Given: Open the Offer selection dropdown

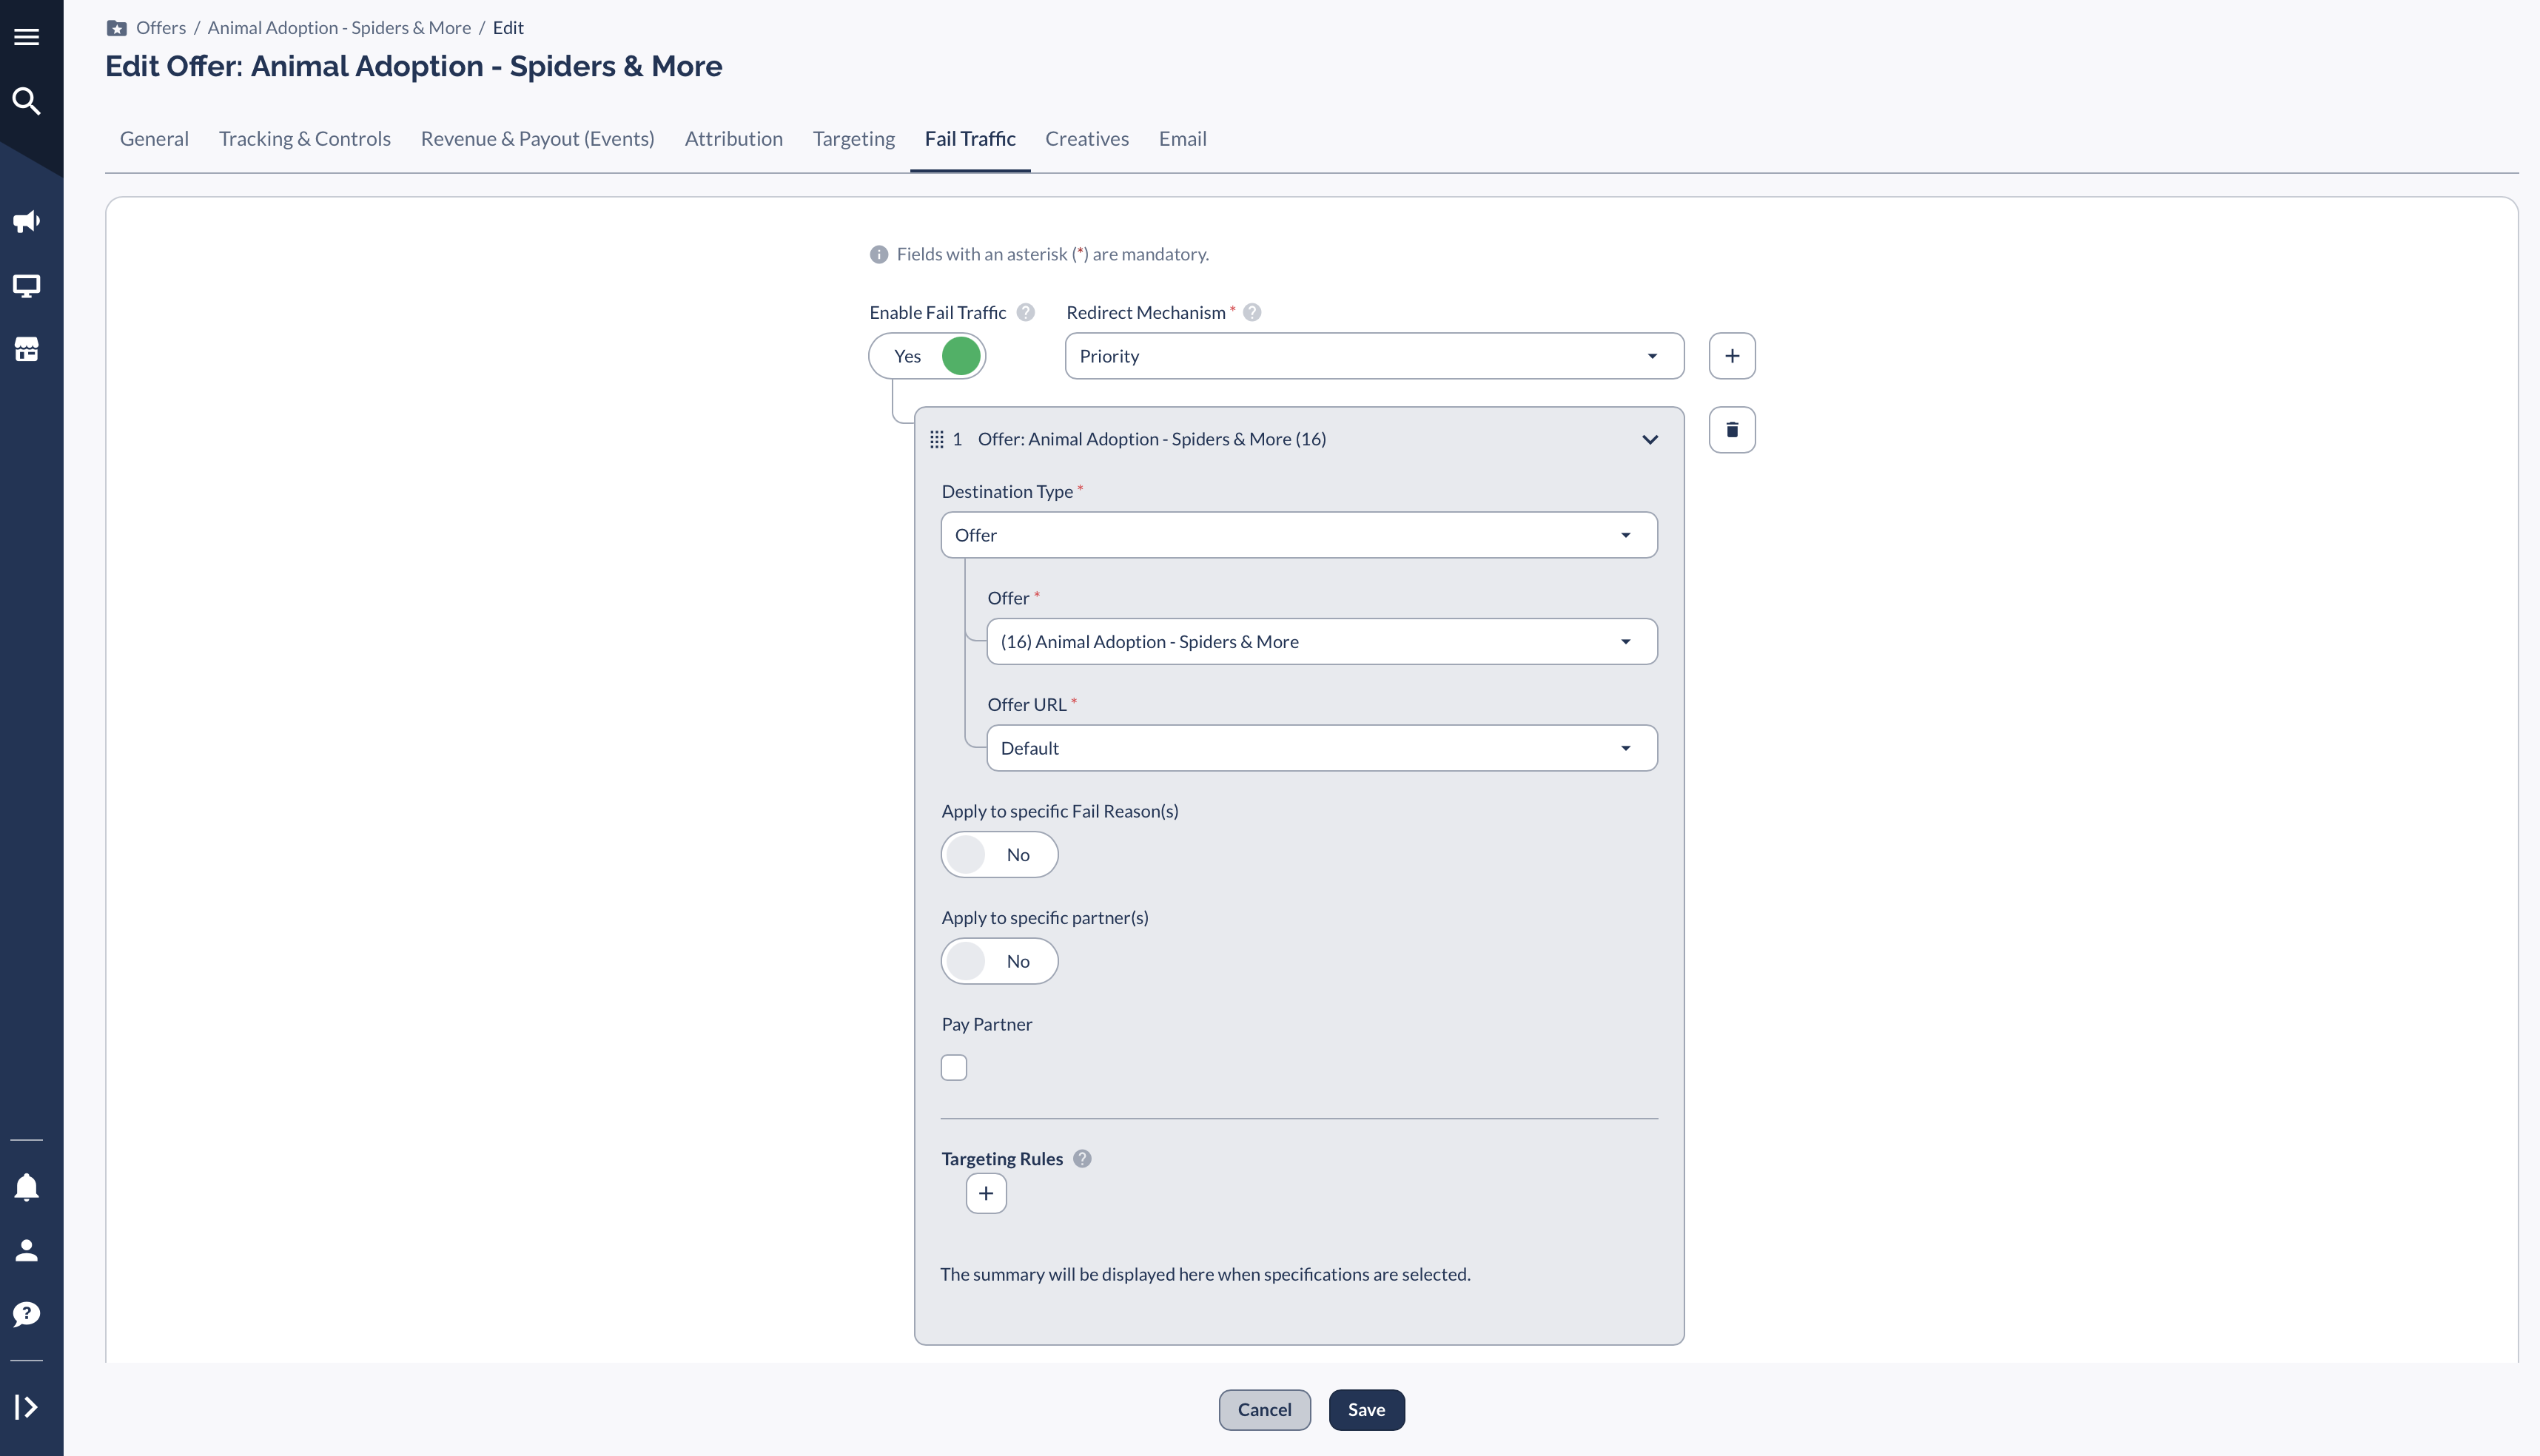Looking at the screenshot, I should point(1322,642).
